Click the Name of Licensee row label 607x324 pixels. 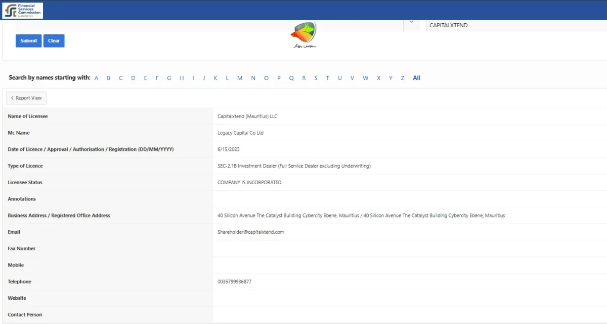coord(28,116)
